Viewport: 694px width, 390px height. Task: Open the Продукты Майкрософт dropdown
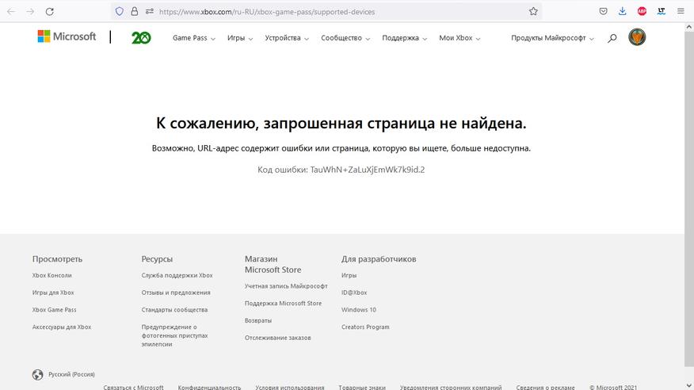pyautogui.click(x=552, y=38)
